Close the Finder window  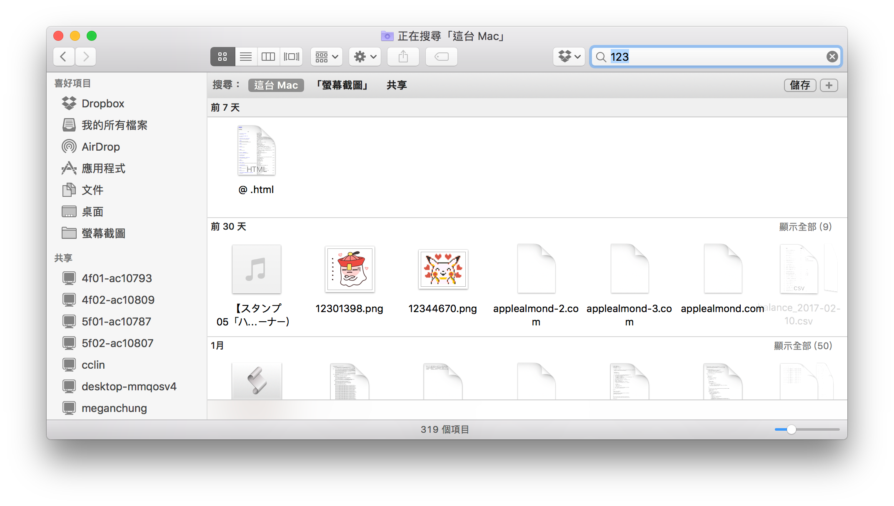58,36
